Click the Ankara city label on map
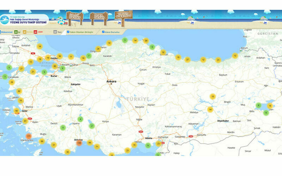The width and height of the screenshot is (282, 176). (x=111, y=81)
